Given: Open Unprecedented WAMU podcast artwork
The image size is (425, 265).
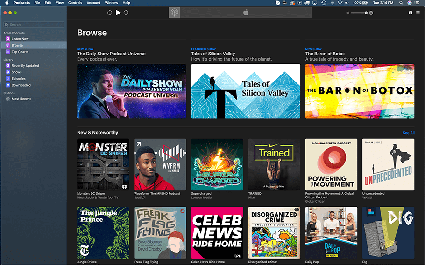Looking at the screenshot, I should click(x=389, y=165).
